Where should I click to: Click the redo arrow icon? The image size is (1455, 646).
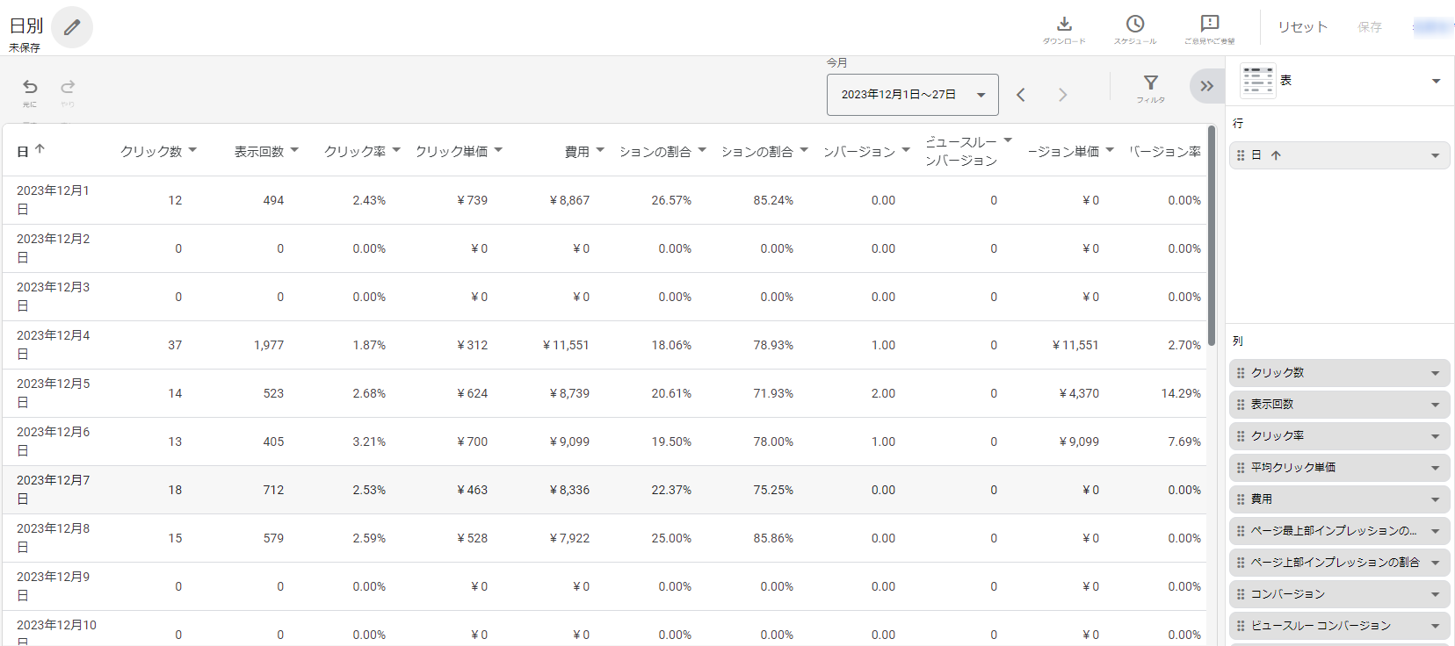(68, 87)
